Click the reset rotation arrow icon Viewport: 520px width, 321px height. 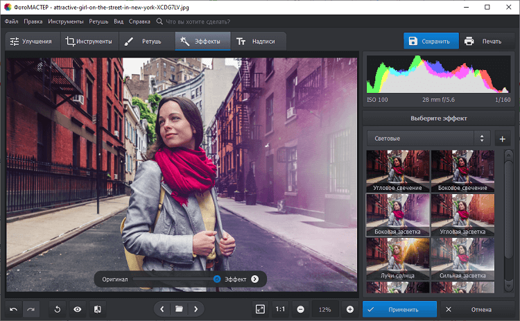coord(58,309)
